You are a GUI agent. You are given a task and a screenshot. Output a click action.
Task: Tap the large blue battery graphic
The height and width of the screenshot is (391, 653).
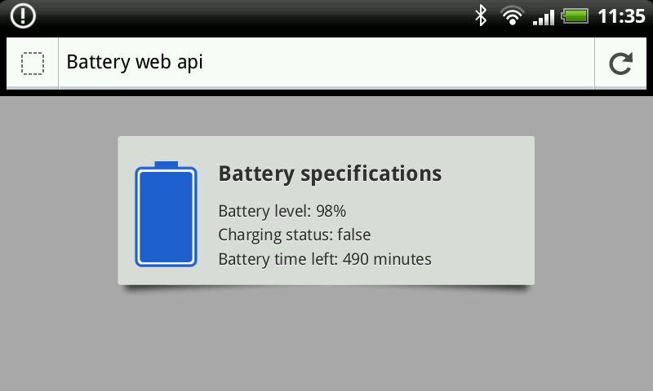tap(166, 214)
